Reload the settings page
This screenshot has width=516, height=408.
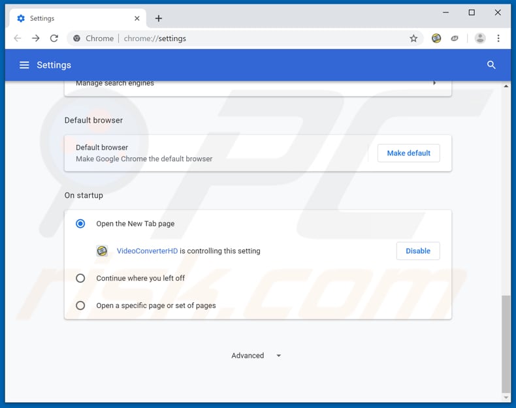pos(54,39)
